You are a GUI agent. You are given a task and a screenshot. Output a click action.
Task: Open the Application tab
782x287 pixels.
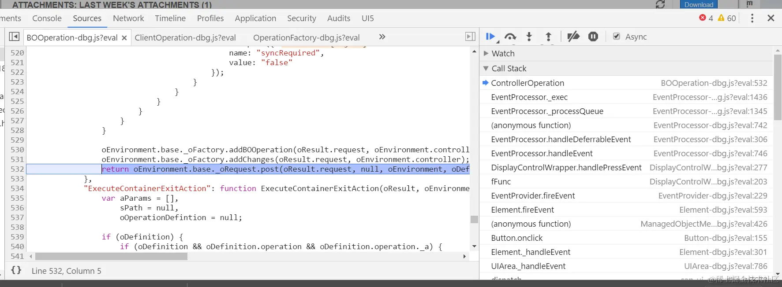pos(255,18)
